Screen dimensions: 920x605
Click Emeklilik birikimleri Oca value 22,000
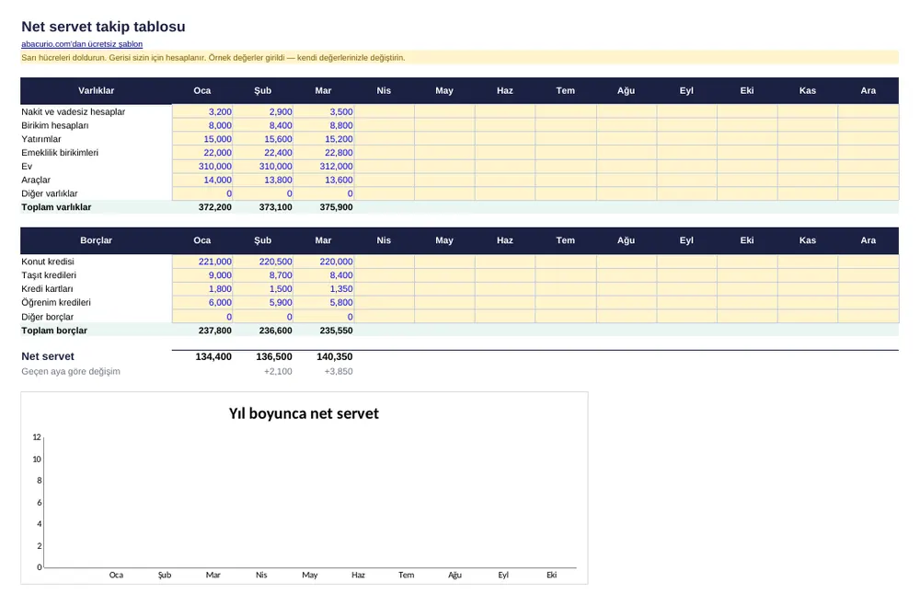[202, 153]
